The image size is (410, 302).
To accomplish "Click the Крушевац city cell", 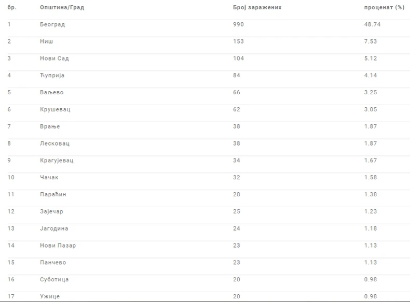I will click(x=54, y=110).
